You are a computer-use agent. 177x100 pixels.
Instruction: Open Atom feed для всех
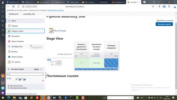tap(16, 86)
